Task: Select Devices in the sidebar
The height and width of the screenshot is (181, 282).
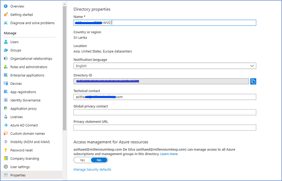Action: pyautogui.click(x=16, y=84)
